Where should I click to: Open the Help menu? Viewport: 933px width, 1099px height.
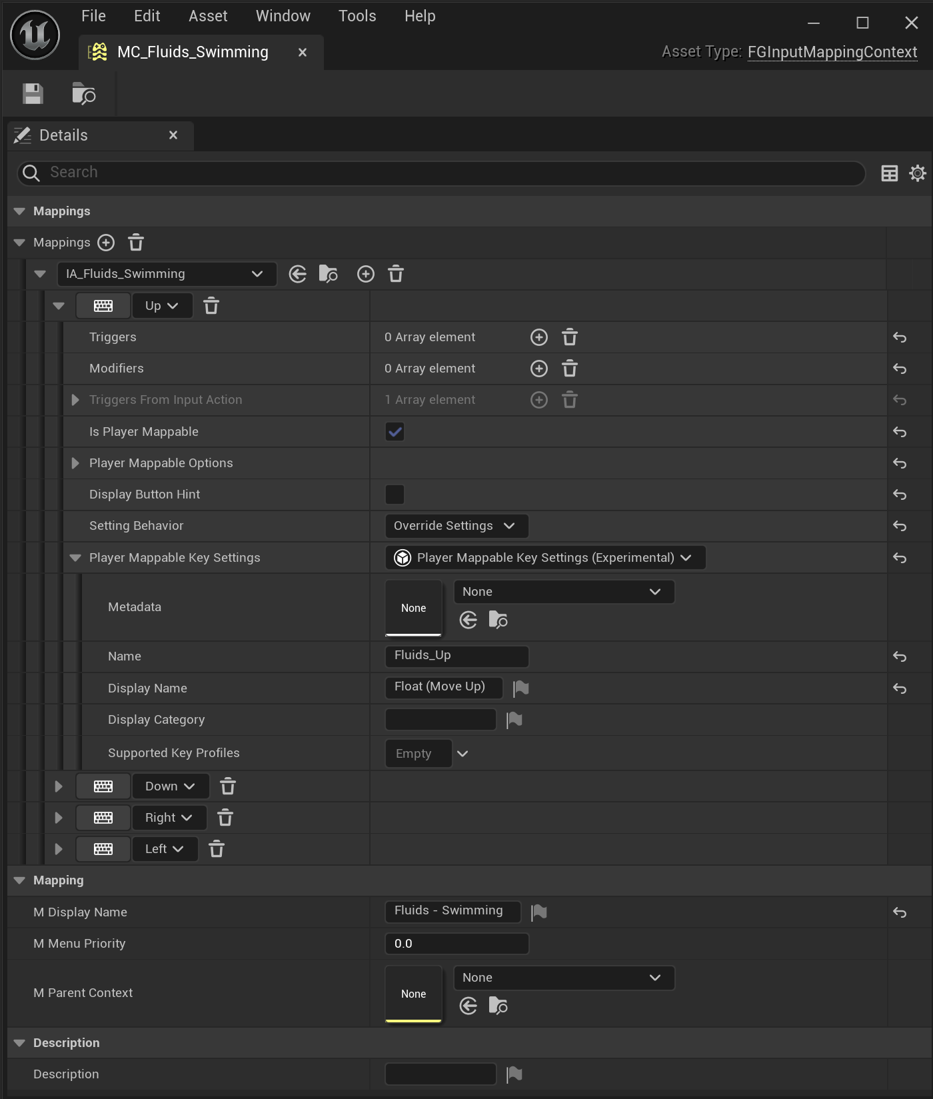pyautogui.click(x=420, y=16)
